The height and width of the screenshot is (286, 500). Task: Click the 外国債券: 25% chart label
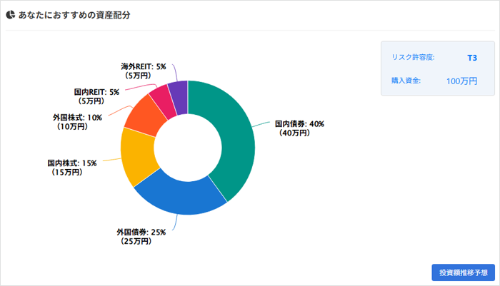[x=141, y=232]
